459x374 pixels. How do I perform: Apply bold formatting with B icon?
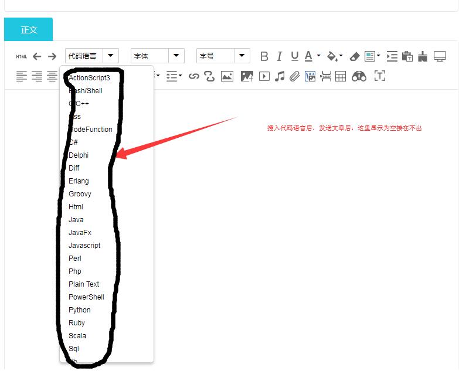point(264,56)
